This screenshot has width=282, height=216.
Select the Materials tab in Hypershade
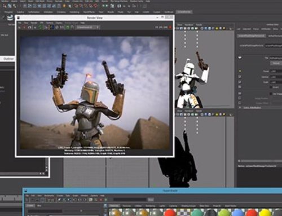(x=114, y=206)
